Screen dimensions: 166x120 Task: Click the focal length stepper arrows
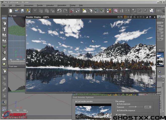tap(163, 26)
